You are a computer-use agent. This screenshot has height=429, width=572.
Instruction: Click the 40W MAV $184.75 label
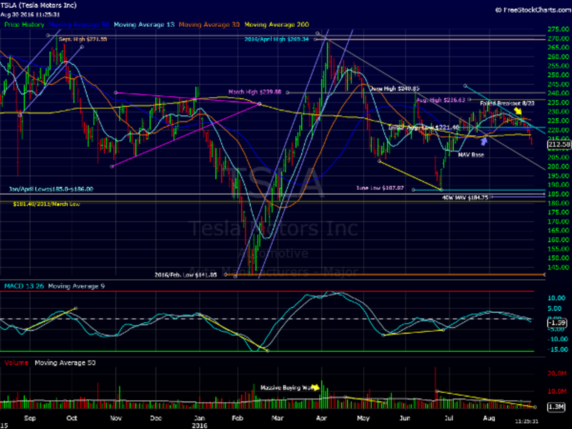465,197
